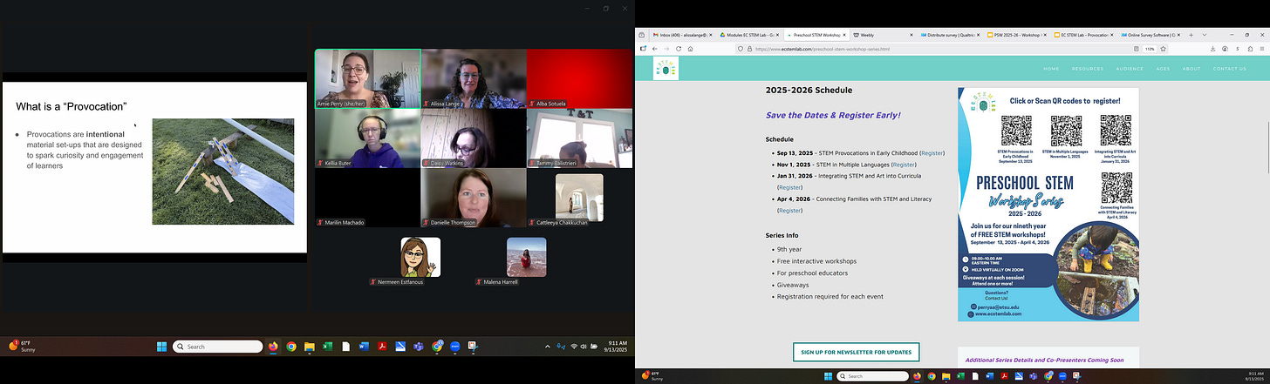Select Amie Perry's video tile in Zoom
Screen dimensions: 1270x384
(367, 78)
